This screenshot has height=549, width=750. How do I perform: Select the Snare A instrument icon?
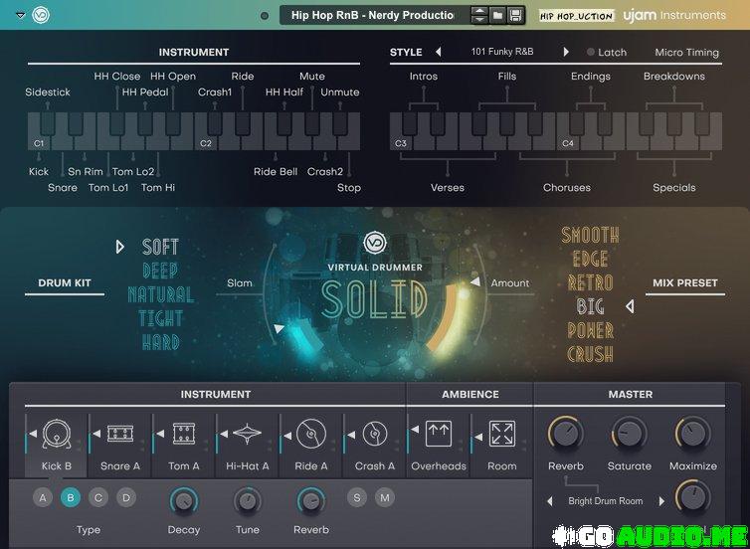120,434
